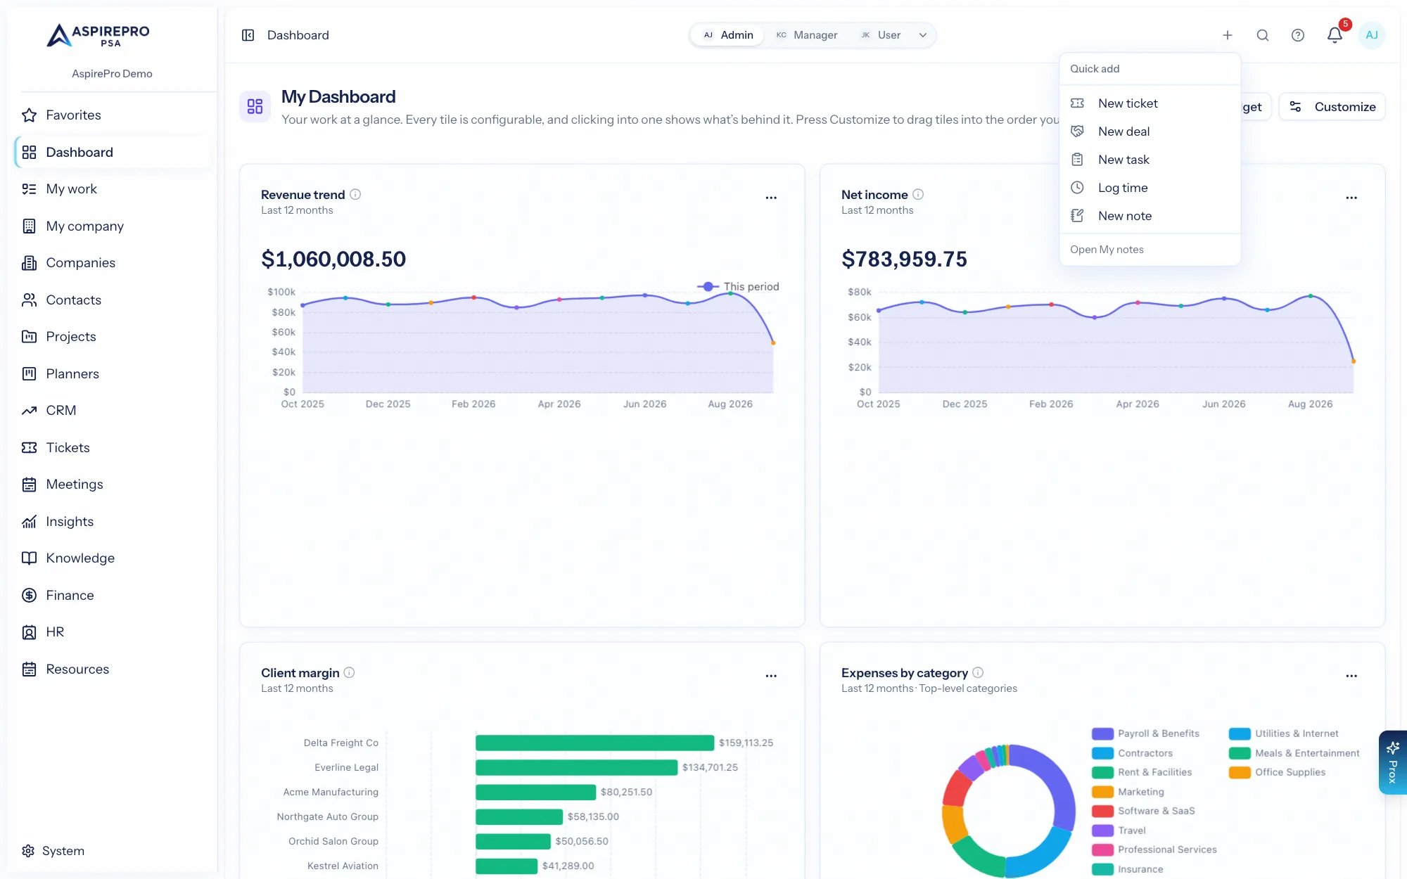
Task: Select New task from Quick add
Action: (1150, 160)
